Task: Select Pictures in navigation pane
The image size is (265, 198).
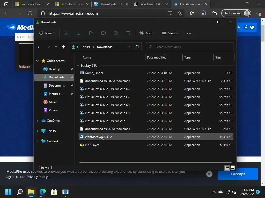Action: [54, 94]
